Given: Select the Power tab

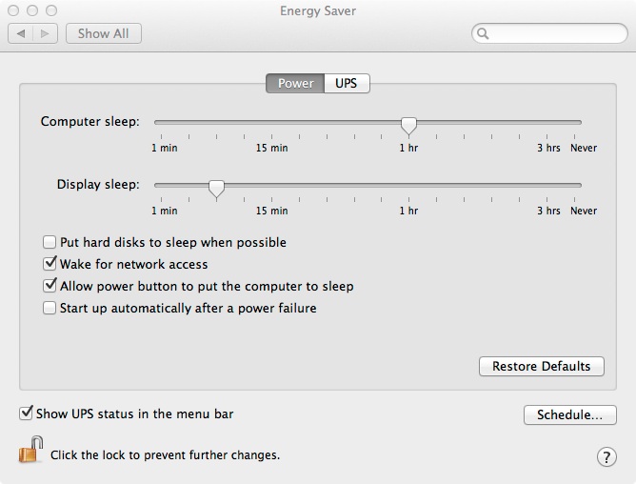Looking at the screenshot, I should point(295,83).
